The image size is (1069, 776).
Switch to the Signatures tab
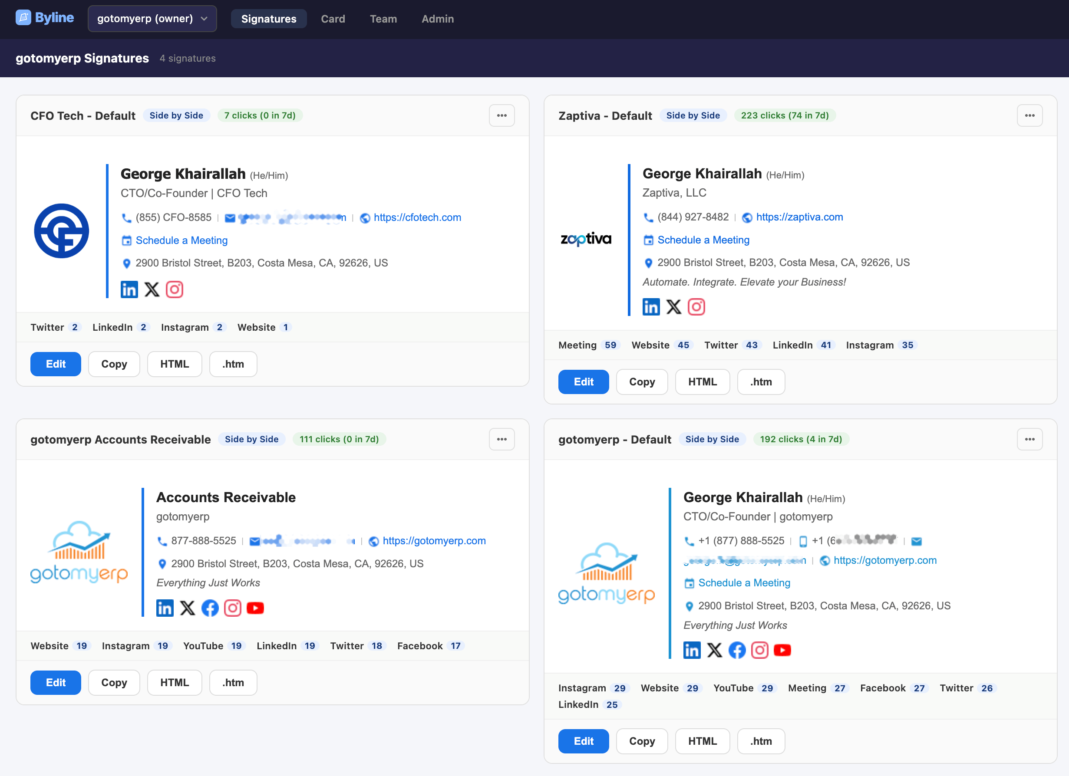point(269,19)
